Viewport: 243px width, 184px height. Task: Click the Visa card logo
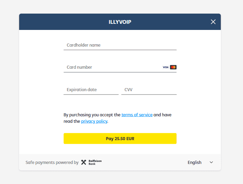166,67
